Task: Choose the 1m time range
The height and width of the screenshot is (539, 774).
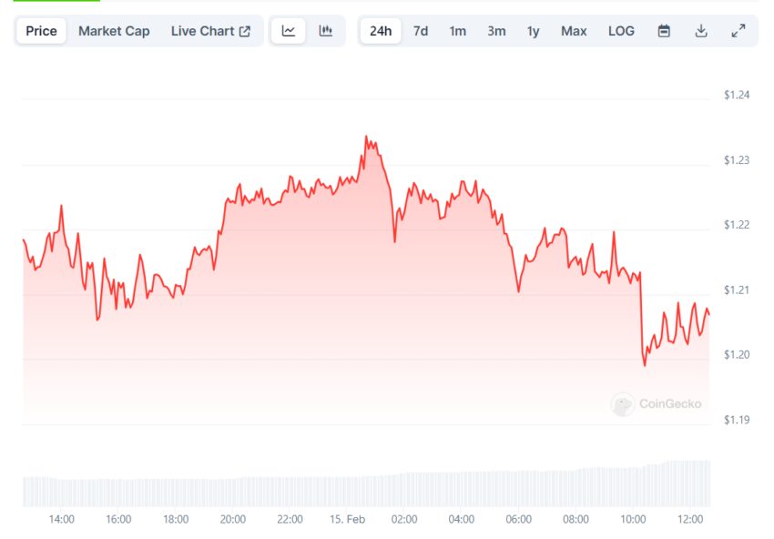Action: coord(458,31)
